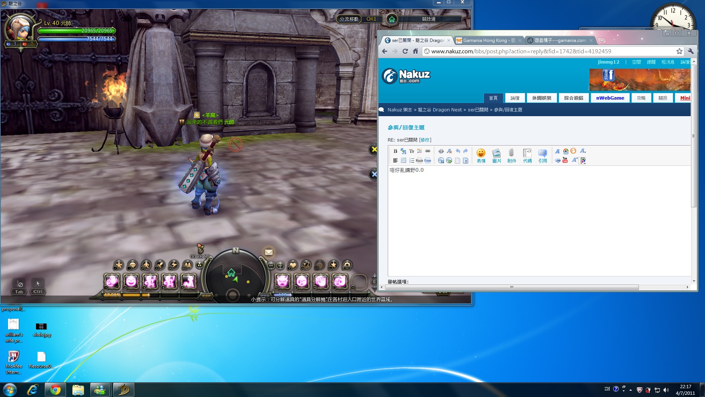Open the font color palette grid icon
The width and height of the screenshot is (705, 397).
pyautogui.click(x=419, y=151)
